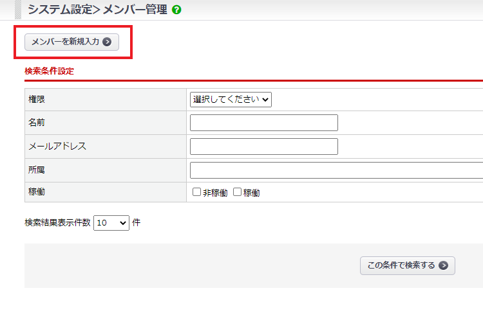Click the 検索条件設定 section heading

(49, 71)
